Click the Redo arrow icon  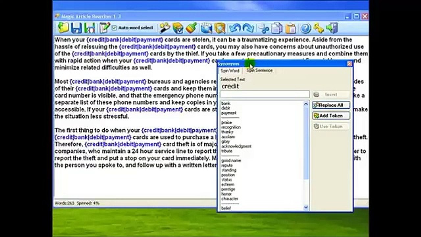[x=248, y=28]
